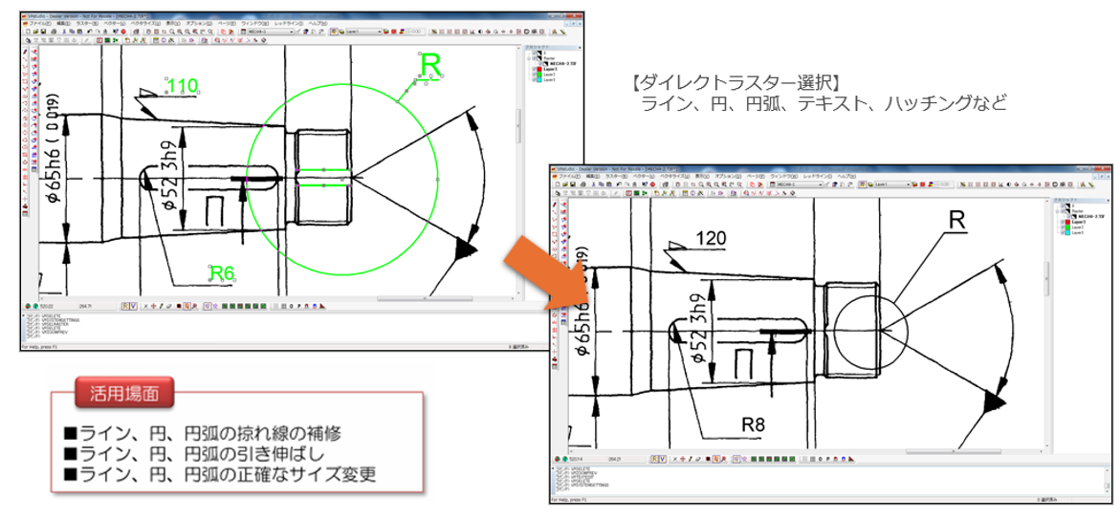This screenshot has height=519, width=1120.
Task: Click horizontal scrollbar thumb in lower-right window
Action: [954, 451]
